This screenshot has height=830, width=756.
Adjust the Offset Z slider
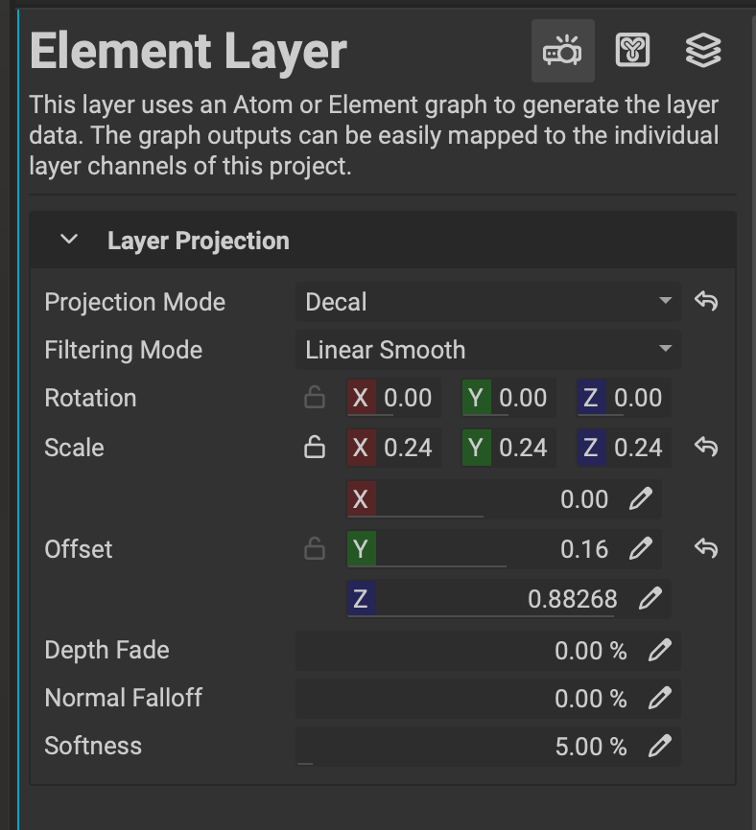494,600
